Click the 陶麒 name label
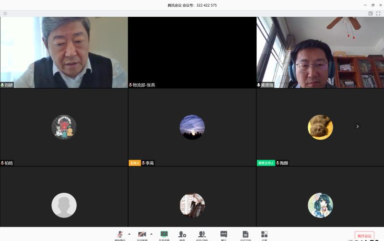Screen dimensions: 384x241 [284, 163]
